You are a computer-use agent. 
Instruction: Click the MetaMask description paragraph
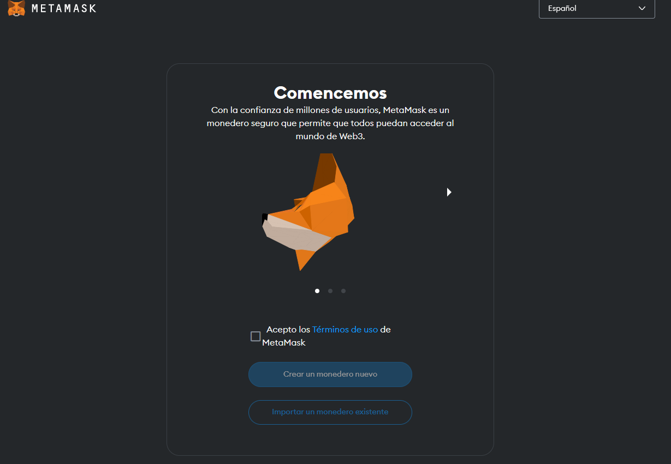pyautogui.click(x=330, y=123)
